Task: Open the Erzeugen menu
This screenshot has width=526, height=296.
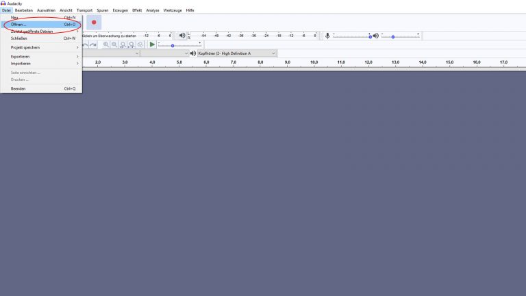Action: pyautogui.click(x=121, y=10)
